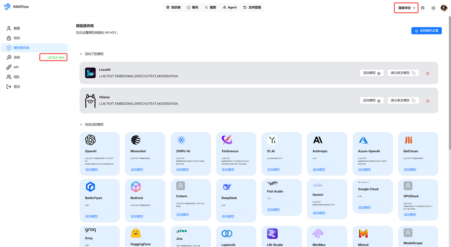Click 登出 to log out

click(x=35, y=87)
